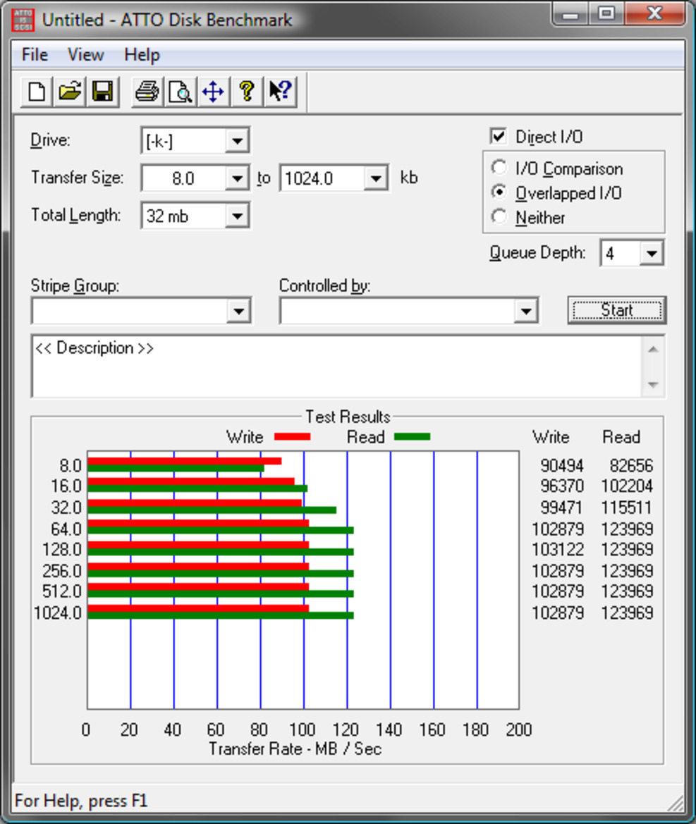Click the New document toolbar icon
The image size is (696, 824).
37,92
